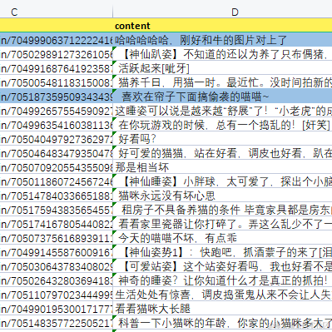
Task: Select cell starting '【神仙姿势1】: 快跑吧'
Action: pos(222,252)
